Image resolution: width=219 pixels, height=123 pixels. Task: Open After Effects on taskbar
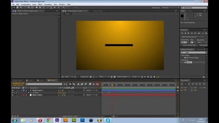pos(57,120)
